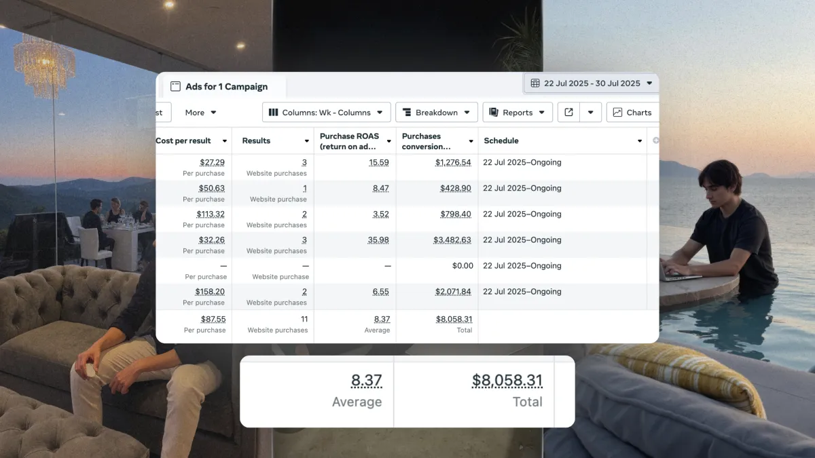The image size is (815, 458).
Task: Click the export icon button
Action: click(x=568, y=113)
